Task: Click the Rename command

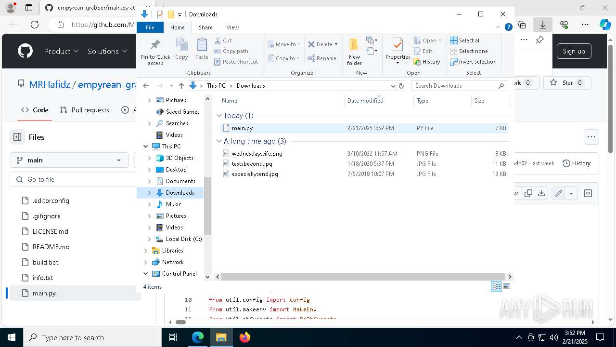Action: 322,58
